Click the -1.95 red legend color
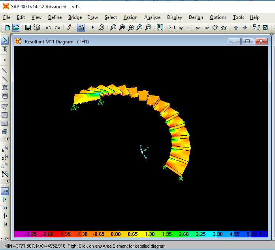Image resolution: width=275 pixels, height=250 pixels. point(65,234)
